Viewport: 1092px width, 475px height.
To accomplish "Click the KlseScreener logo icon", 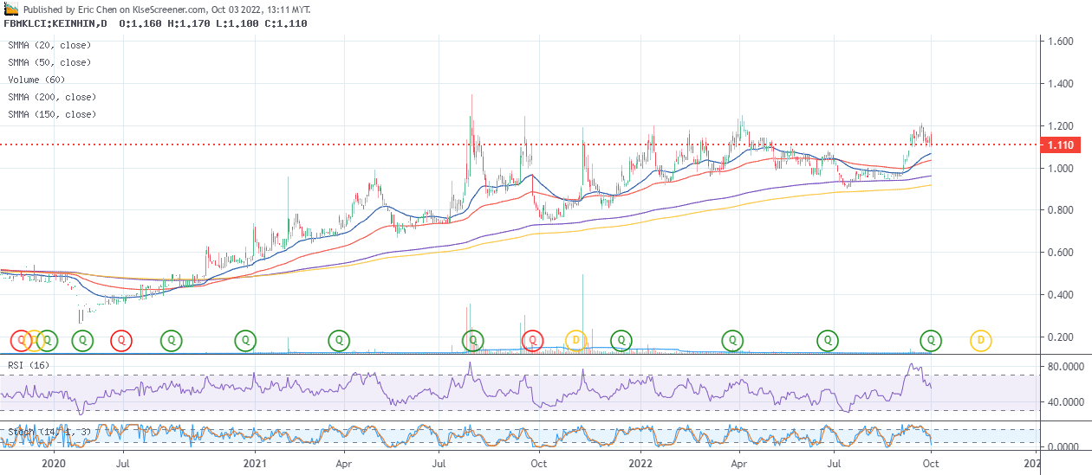I will click(x=11, y=9).
